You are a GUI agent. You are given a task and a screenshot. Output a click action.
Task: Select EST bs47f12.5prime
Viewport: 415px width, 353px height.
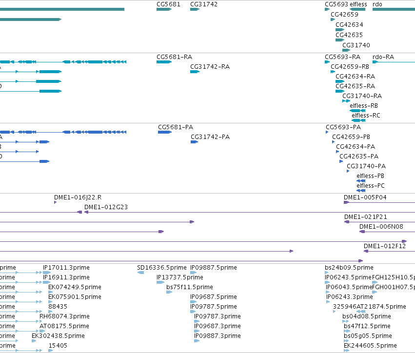coord(347,331)
